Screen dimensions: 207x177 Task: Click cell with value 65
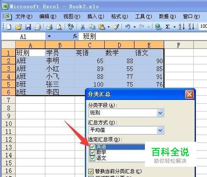[90, 61]
